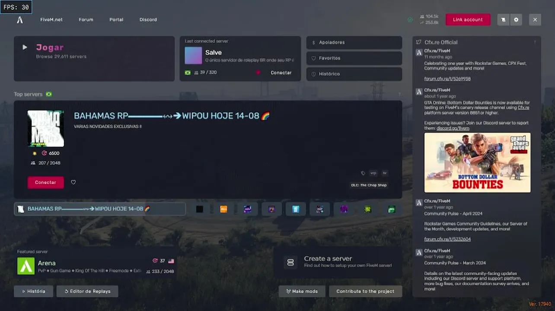Click the Twitter bird icon by Cfx.re Official
Image resolution: width=555 pixels, height=311 pixels.
[x=418, y=42]
